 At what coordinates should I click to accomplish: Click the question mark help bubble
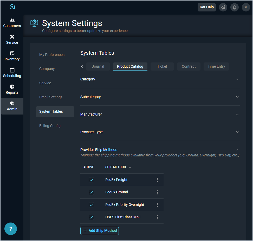point(11,229)
